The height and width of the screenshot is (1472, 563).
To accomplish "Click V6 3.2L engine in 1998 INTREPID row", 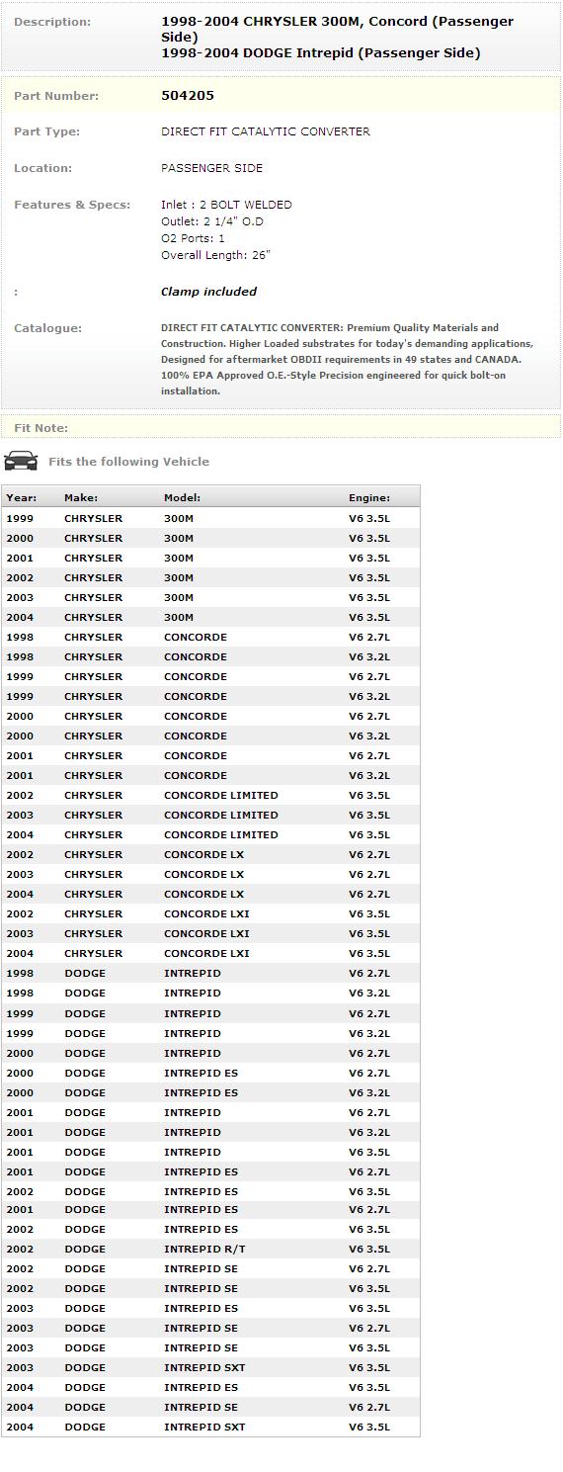I will (x=369, y=993).
